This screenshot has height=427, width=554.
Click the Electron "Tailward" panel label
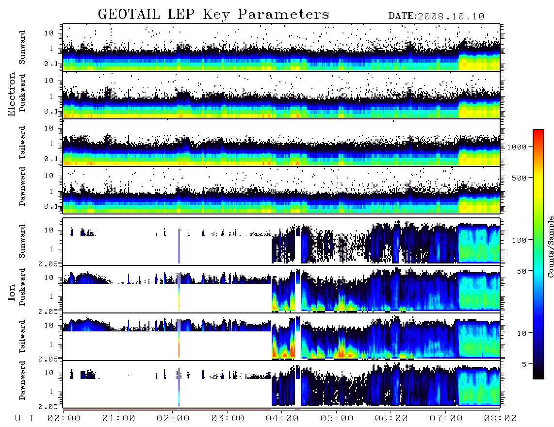pos(22,143)
